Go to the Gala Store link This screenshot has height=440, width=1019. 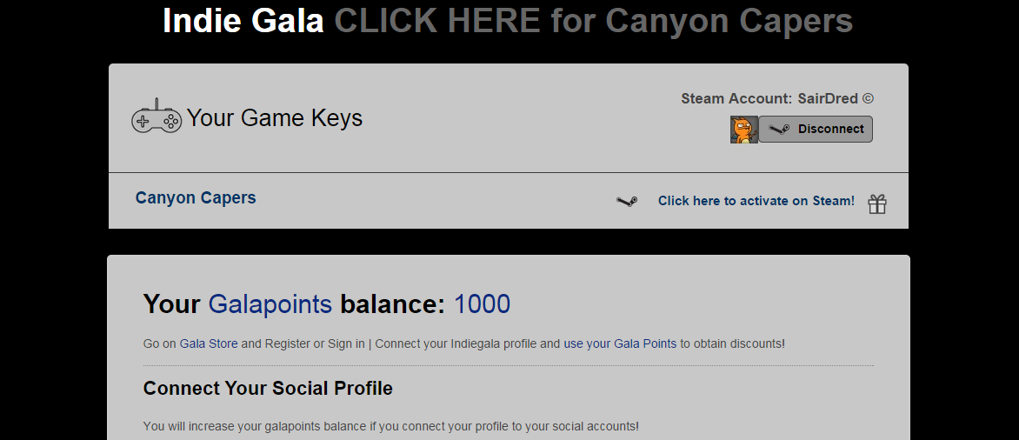pos(209,343)
